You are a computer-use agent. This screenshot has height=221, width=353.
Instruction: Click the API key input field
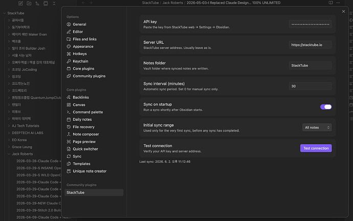pyautogui.click(x=310, y=24)
